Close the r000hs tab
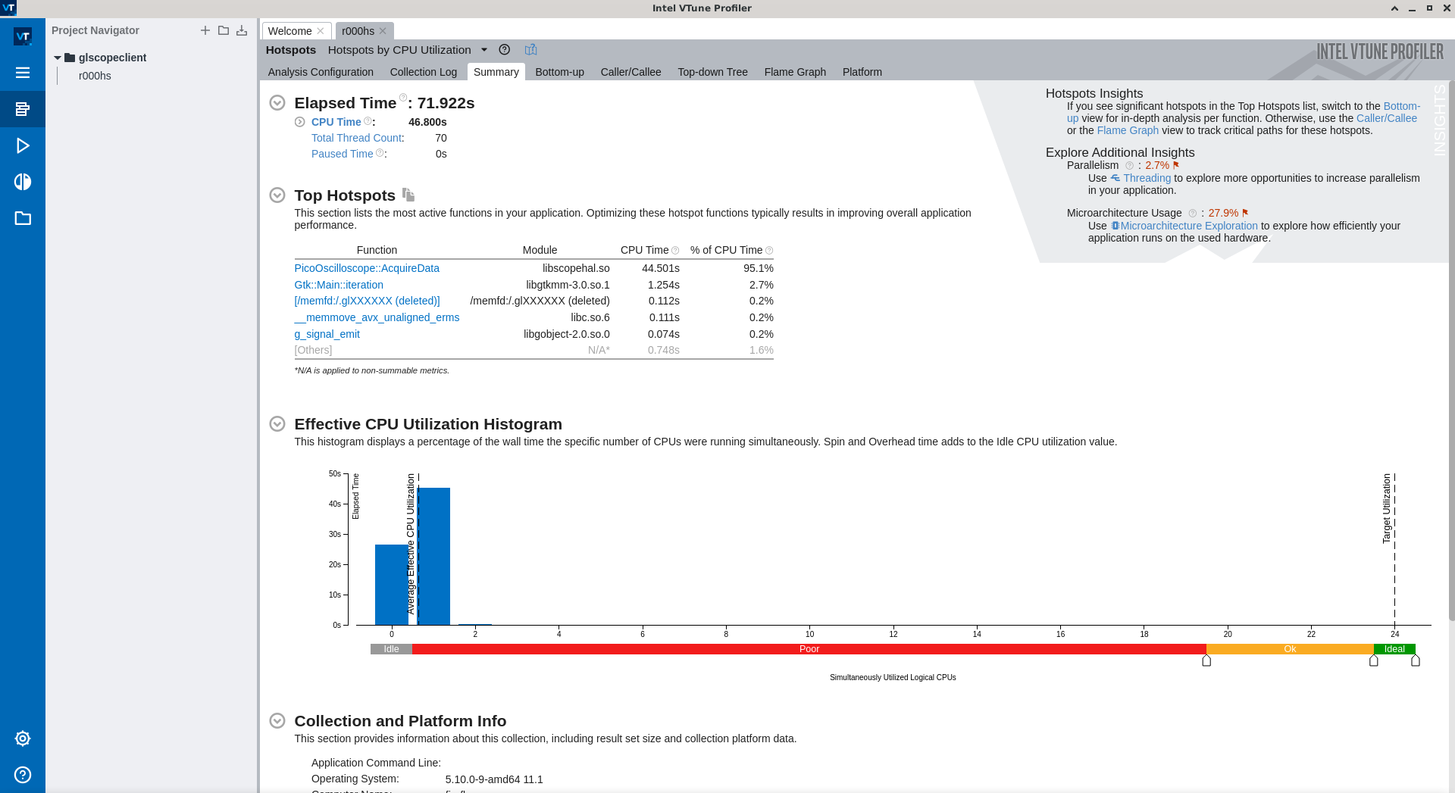Screen dimensions: 1455x793 (x=383, y=31)
